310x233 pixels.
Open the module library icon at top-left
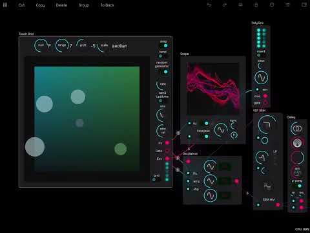[x=5, y=5]
